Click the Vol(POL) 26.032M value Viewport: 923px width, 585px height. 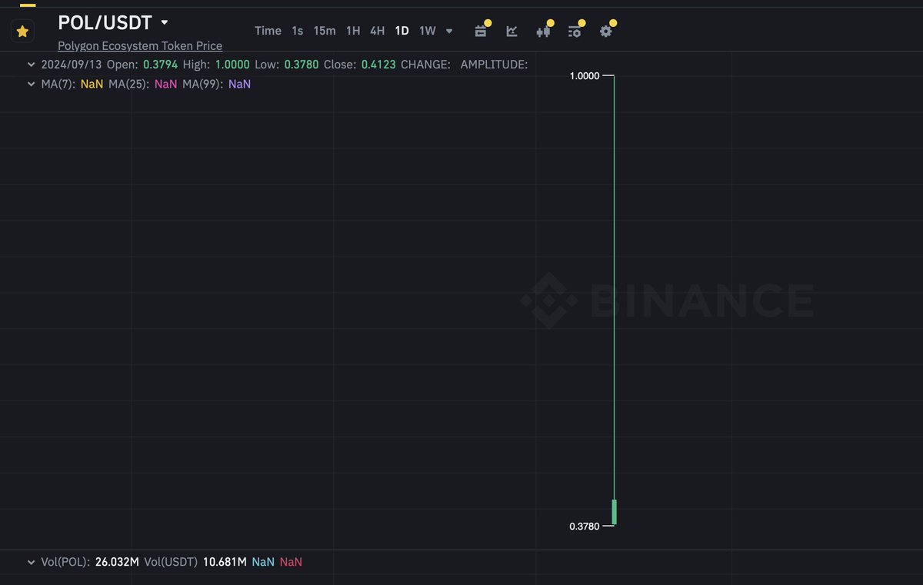click(x=117, y=562)
